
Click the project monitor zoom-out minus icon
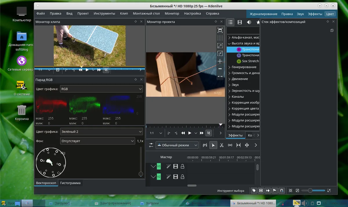[x=220, y=69]
